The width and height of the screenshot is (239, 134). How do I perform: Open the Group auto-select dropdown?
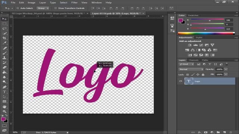(x=43, y=8)
